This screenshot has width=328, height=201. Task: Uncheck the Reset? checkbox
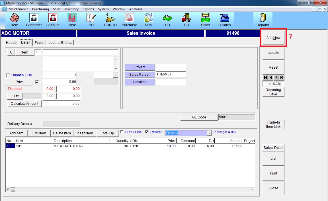tap(147, 132)
